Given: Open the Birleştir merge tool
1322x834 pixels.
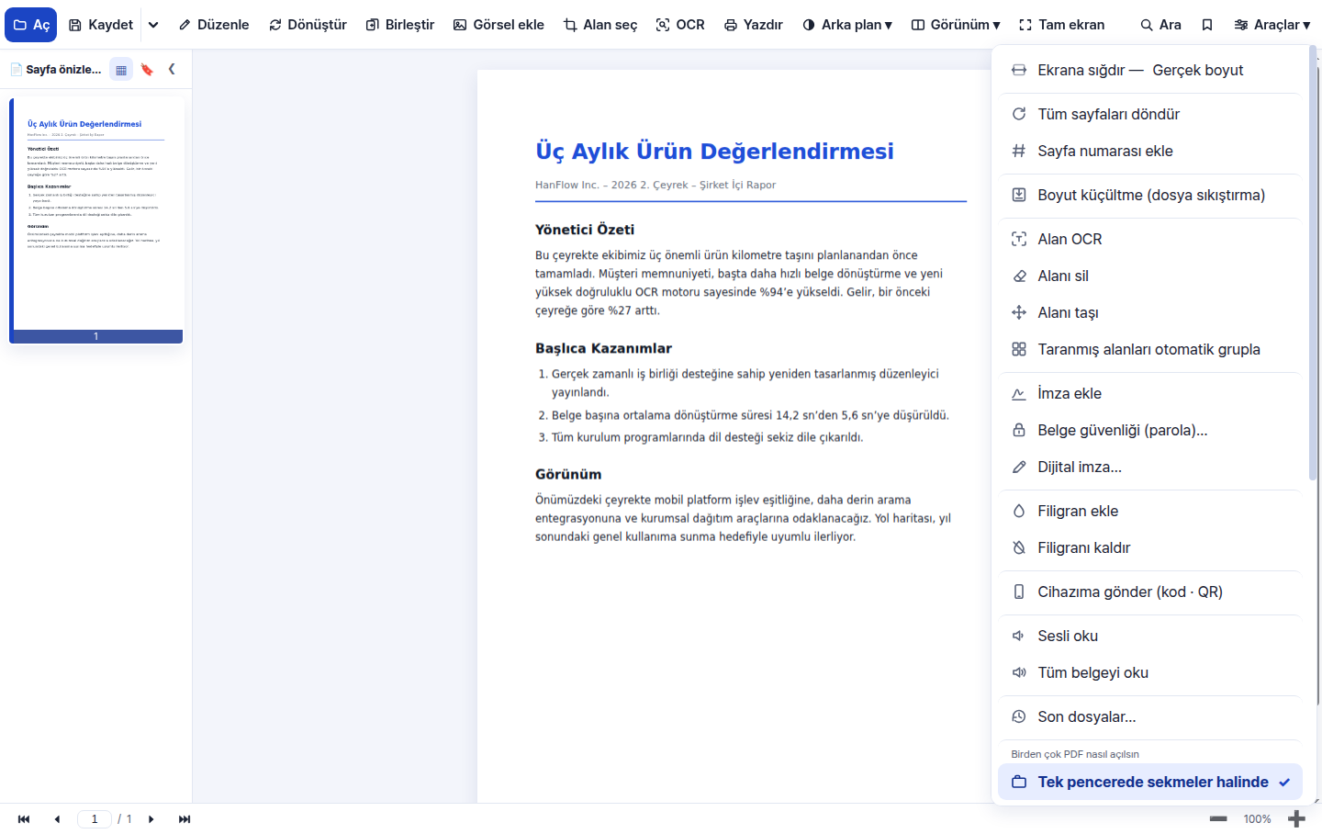Looking at the screenshot, I should point(399,25).
